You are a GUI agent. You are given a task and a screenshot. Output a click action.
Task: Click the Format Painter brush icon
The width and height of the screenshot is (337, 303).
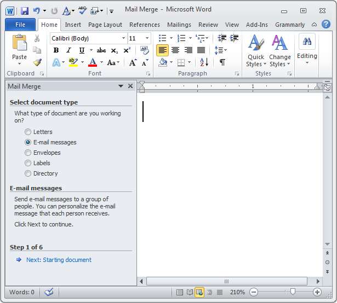[x=37, y=62]
